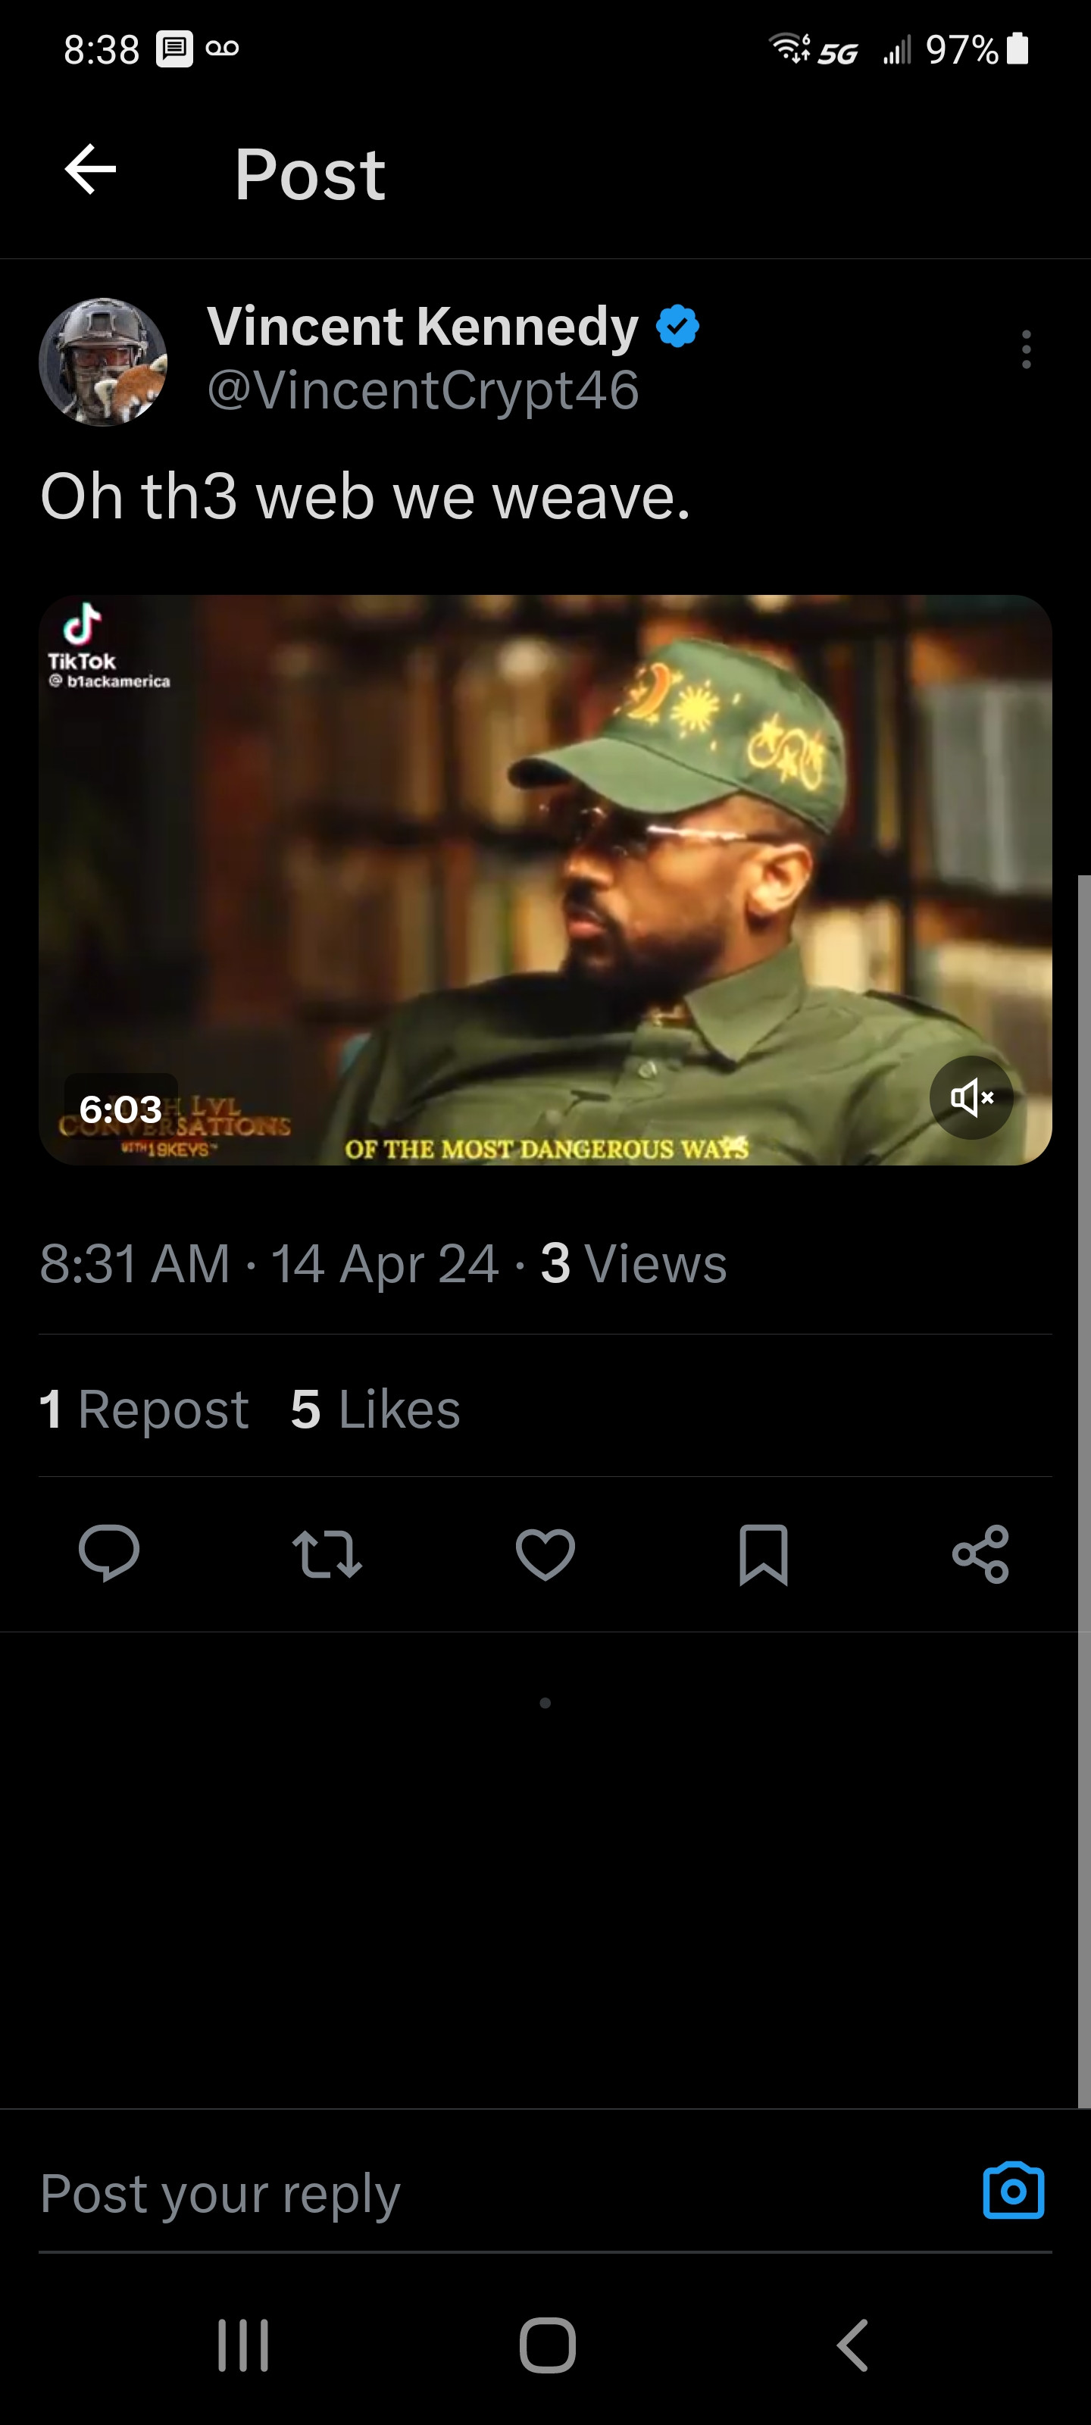The image size is (1091, 2425).
Task: Tap the Post your reply field
Action: click(470, 2195)
